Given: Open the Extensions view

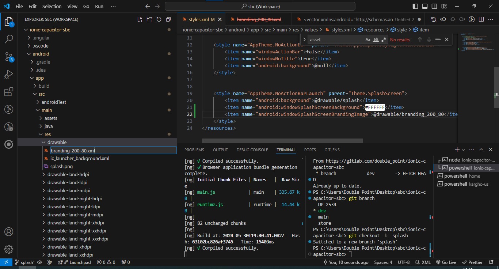Looking at the screenshot, I should [9, 92].
